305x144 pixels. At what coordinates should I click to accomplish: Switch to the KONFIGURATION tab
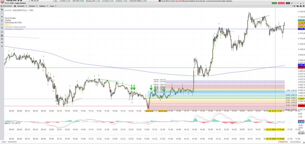coord(13,142)
